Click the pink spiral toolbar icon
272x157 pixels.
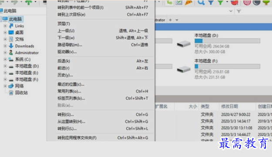[x=247, y=2]
